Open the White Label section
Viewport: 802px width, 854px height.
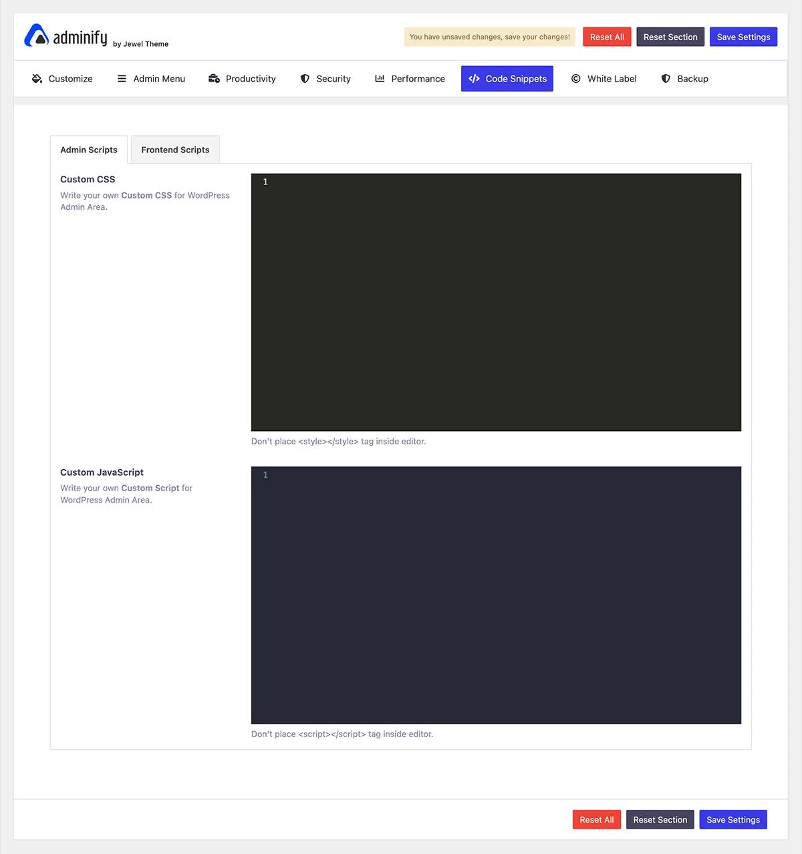(604, 79)
